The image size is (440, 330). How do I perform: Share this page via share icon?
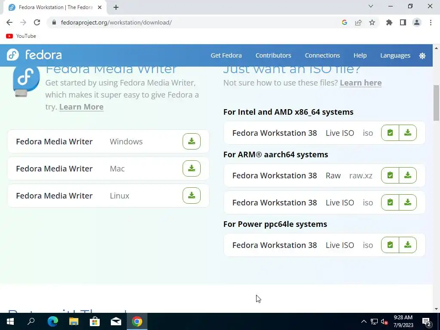click(x=358, y=22)
